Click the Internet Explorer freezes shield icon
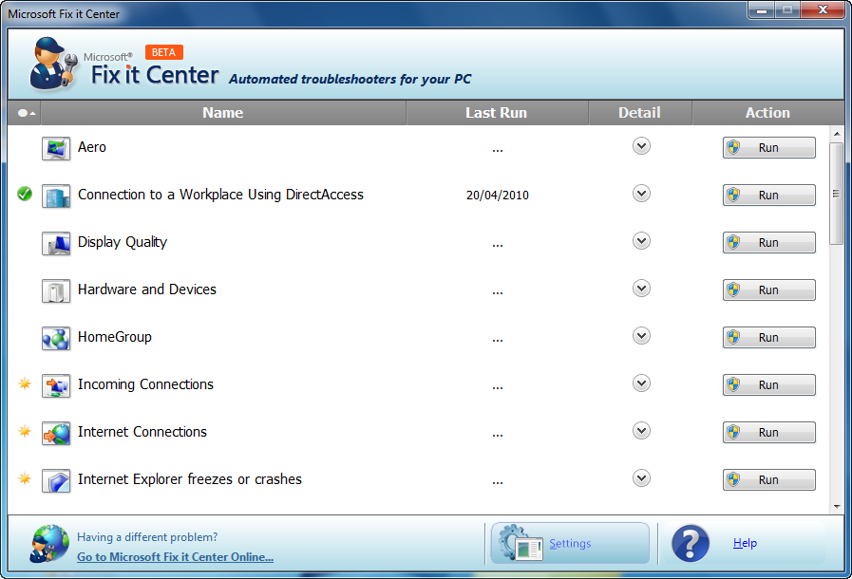This screenshot has height=579, width=852. tap(56, 480)
